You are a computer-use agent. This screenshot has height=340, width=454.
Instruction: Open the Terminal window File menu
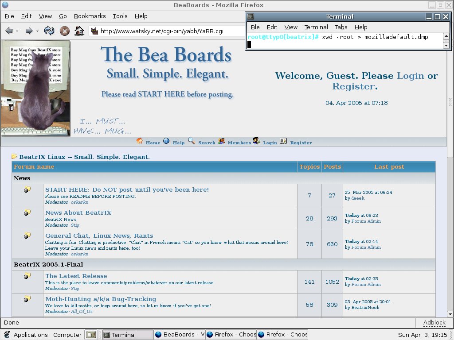[255, 27]
